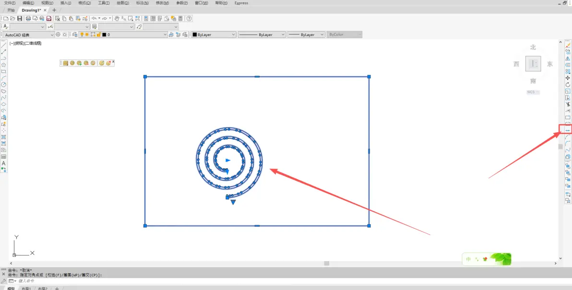Select the Mirror tool in modify toolbar
The image size is (572, 290).
click(568, 58)
